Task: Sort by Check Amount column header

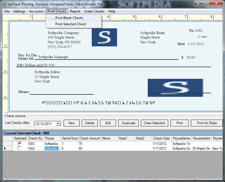Action: pos(89,138)
